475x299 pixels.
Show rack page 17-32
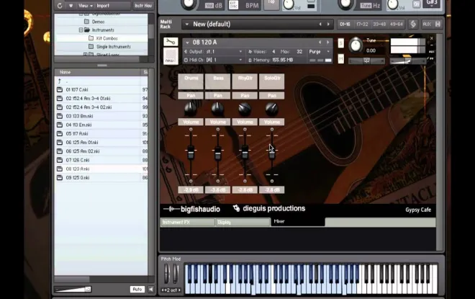362,24
